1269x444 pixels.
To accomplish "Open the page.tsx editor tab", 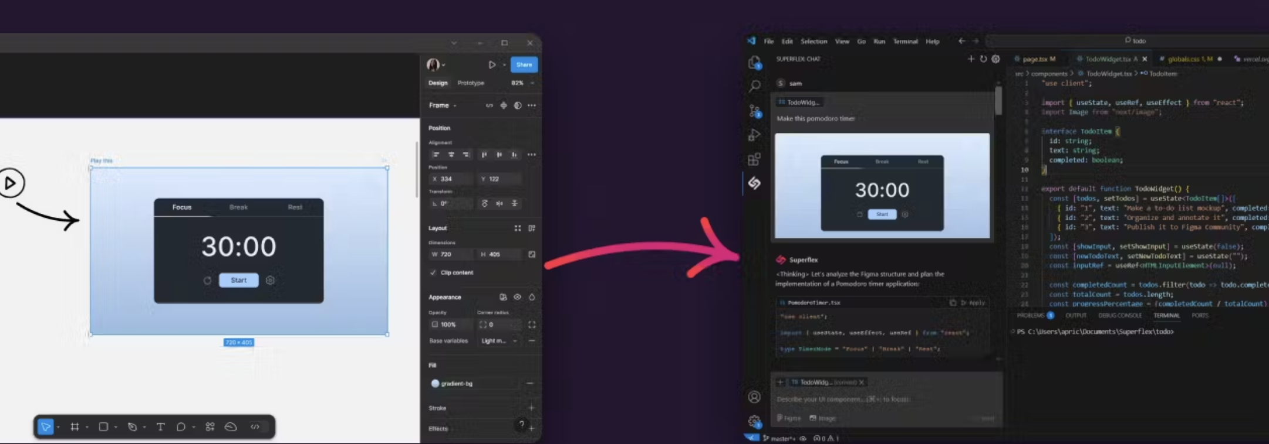I will pos(1036,59).
